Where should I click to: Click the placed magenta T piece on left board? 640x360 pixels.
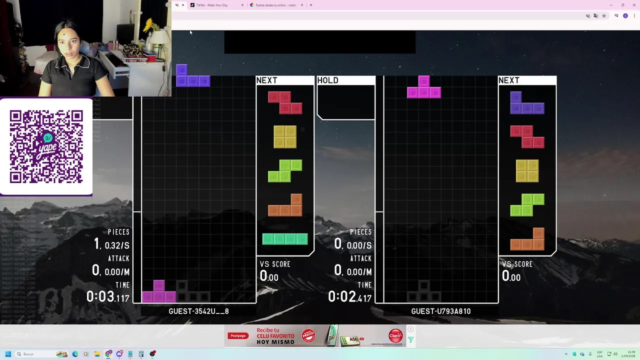pyautogui.click(x=159, y=291)
